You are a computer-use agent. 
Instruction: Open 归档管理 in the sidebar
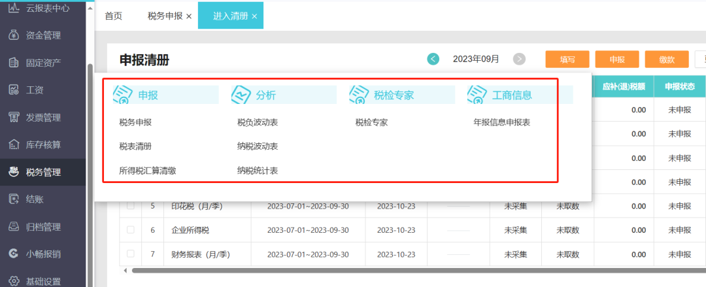(x=42, y=227)
